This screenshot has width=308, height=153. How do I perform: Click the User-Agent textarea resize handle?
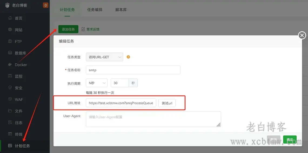click(x=218, y=125)
